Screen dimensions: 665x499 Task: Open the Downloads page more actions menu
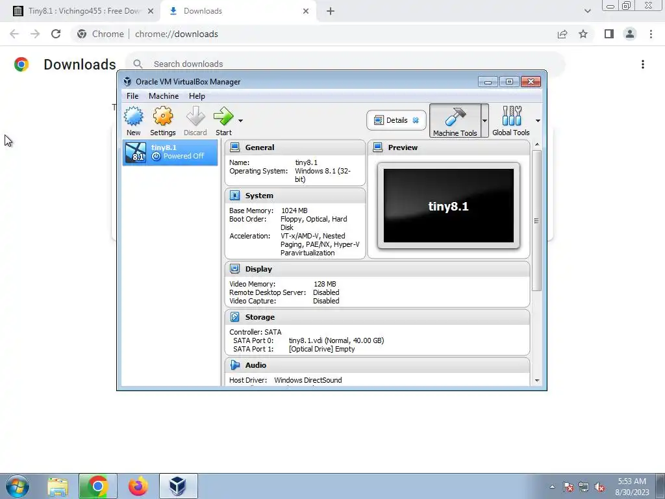(x=643, y=64)
